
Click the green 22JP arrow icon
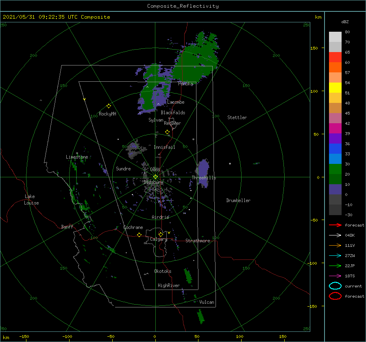pos(335,266)
